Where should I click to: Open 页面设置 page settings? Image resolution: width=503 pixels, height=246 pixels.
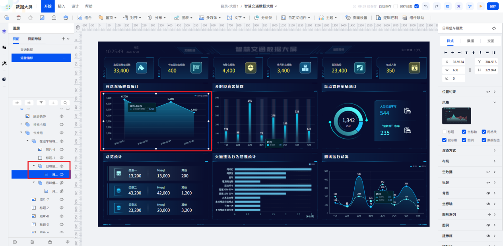[x=357, y=18]
